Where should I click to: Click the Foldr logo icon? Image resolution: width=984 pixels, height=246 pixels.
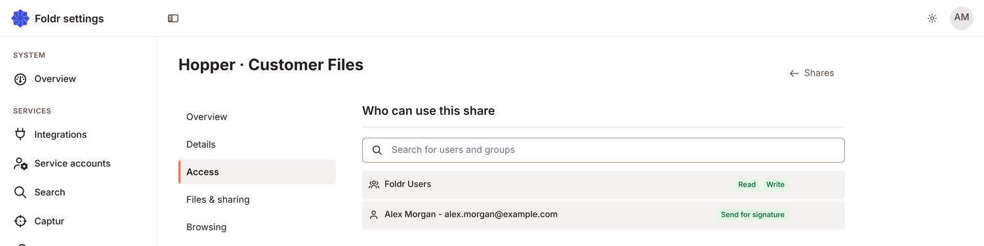(20, 18)
